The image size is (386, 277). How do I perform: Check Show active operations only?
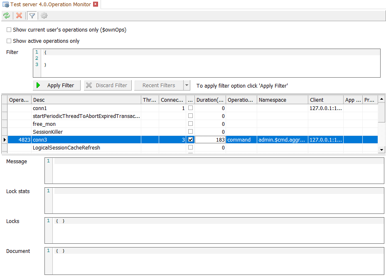(x=9, y=41)
